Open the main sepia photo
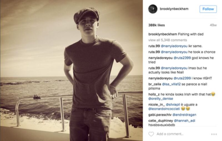This screenshot has height=141, width=222. [x=71, y=70]
